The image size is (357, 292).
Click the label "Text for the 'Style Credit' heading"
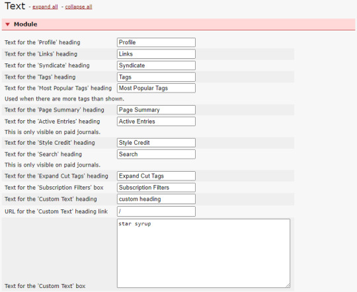50,143
